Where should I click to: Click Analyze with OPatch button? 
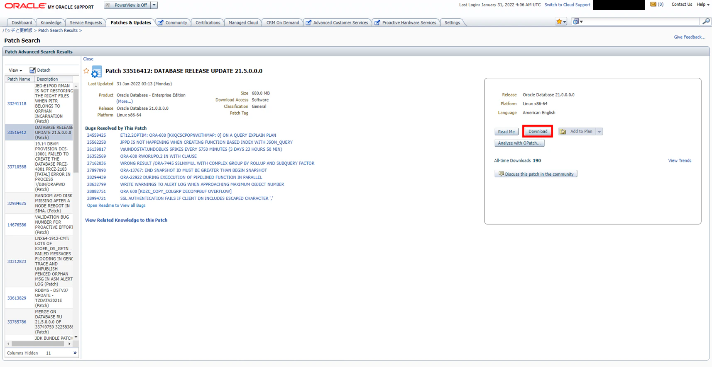519,143
